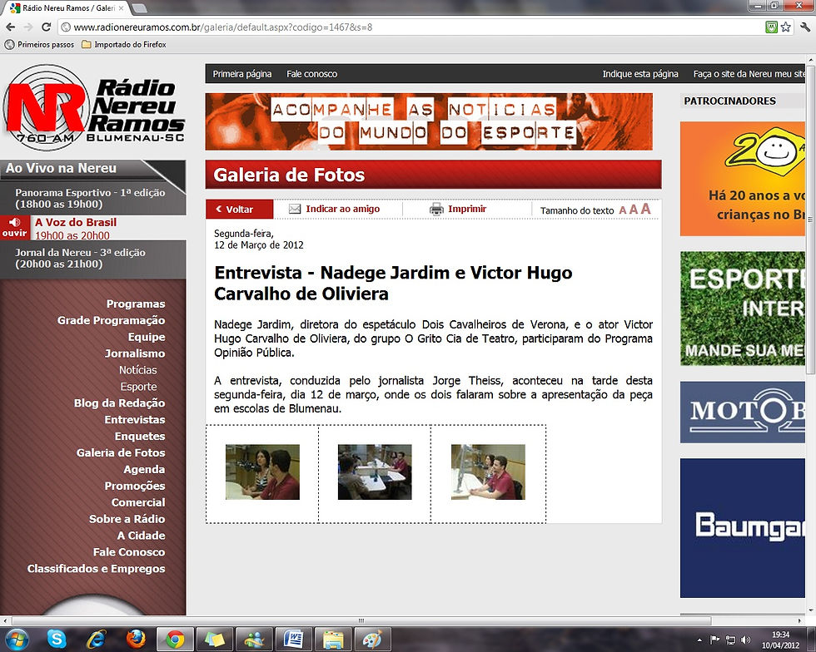Click the network icon in system tray
The image size is (816, 652).
(731, 640)
